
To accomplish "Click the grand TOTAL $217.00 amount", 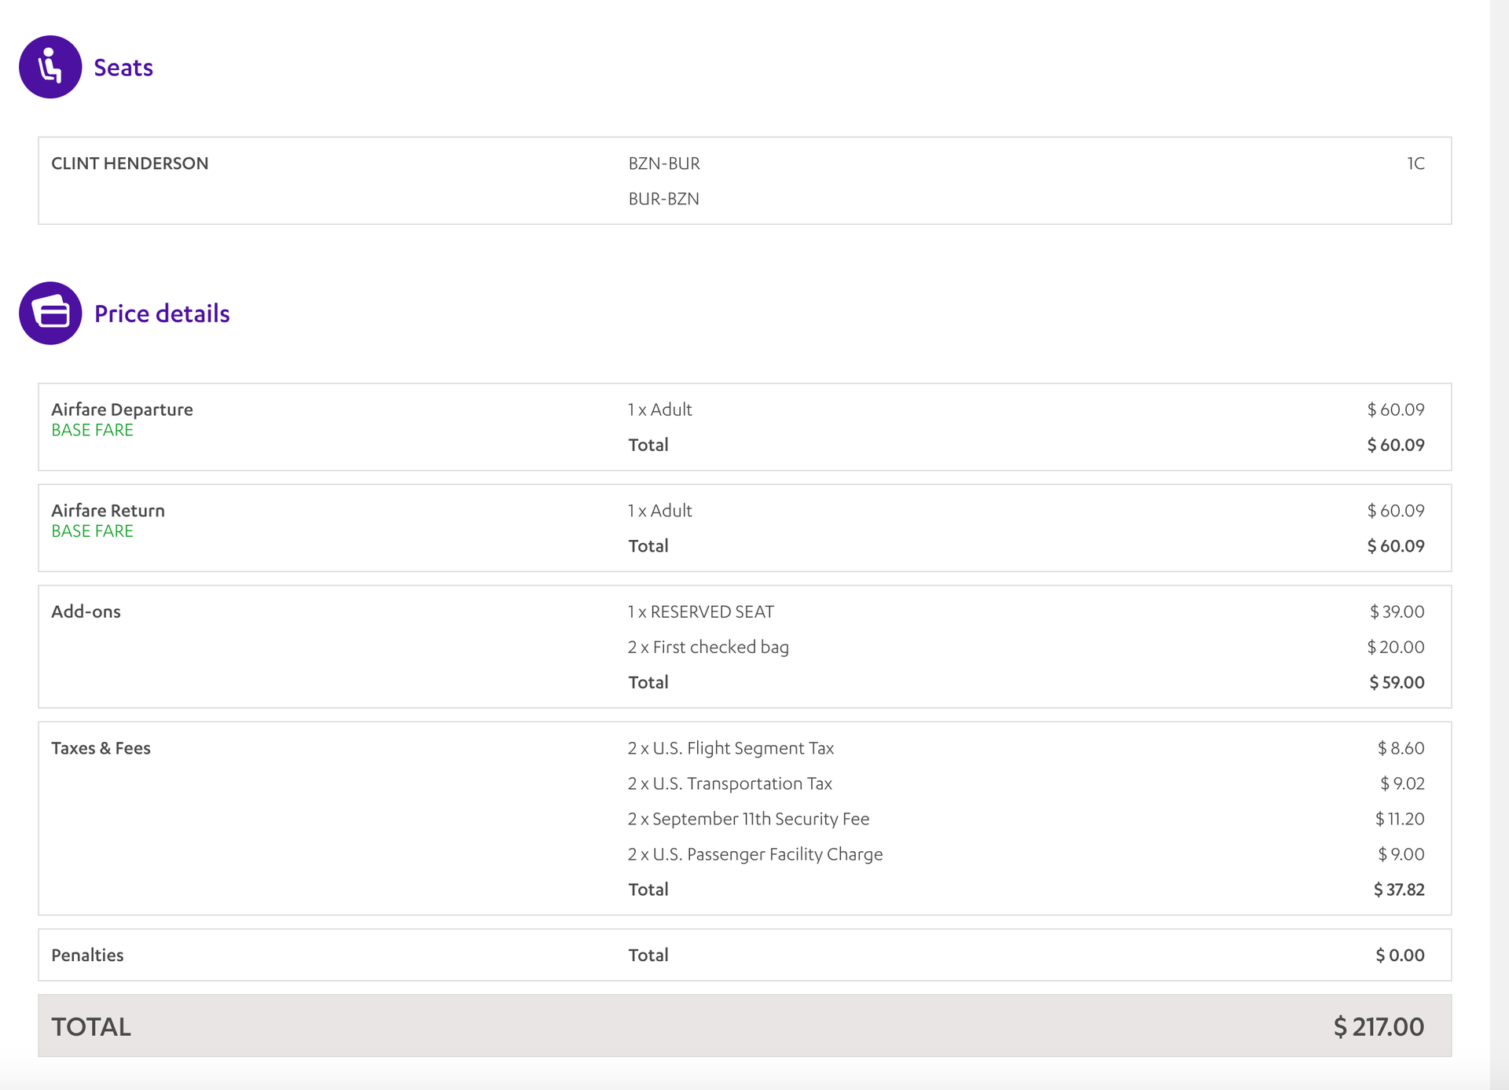I will point(1379,1026).
